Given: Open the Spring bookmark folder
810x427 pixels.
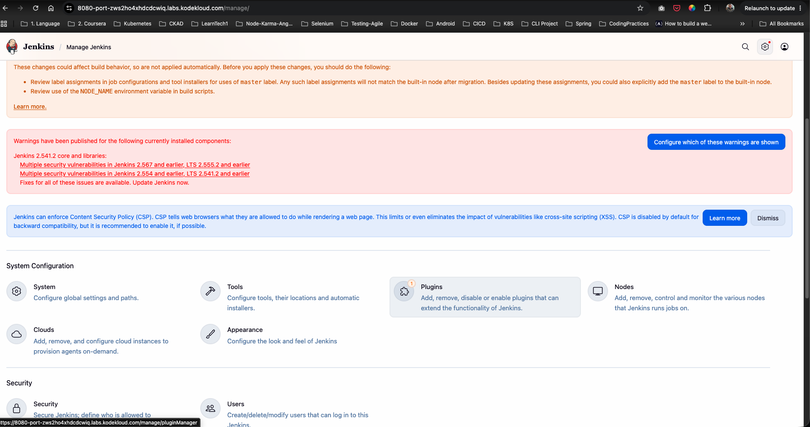Looking at the screenshot, I should (578, 24).
